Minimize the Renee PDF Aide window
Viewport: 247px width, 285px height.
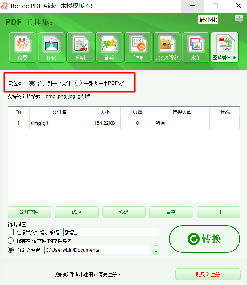pyautogui.click(x=192, y=6)
